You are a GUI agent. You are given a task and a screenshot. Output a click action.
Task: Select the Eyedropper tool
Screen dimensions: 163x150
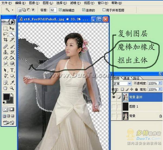(12, 83)
